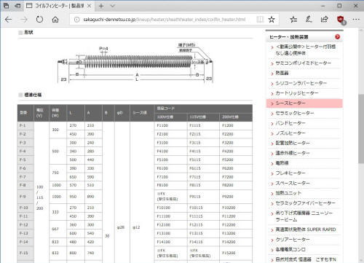Open the ヒーター付羽根なし遠心撹拌体 sidebar link
Viewport: 364px width, 263px height.
306,50
